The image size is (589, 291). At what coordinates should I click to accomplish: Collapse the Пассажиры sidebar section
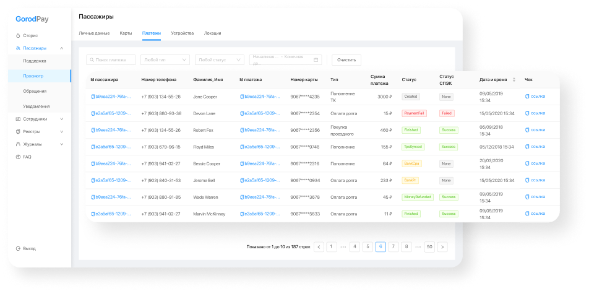(62, 48)
